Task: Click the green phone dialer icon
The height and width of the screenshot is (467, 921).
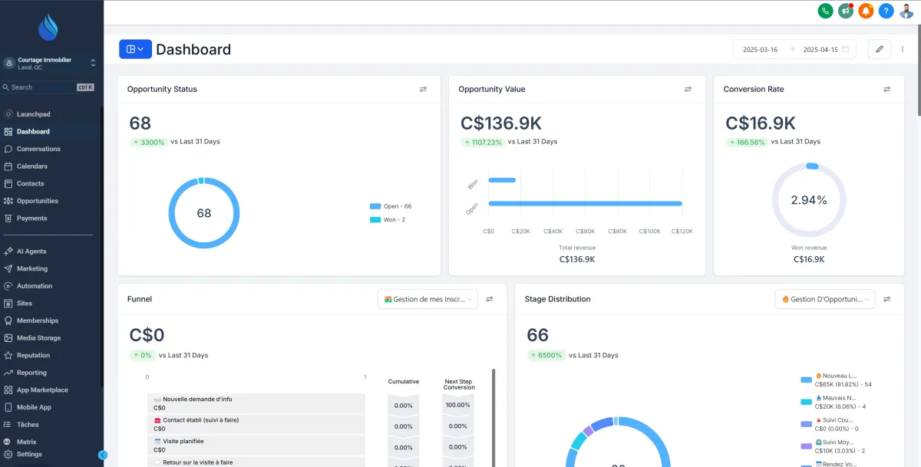Action: [x=825, y=11]
